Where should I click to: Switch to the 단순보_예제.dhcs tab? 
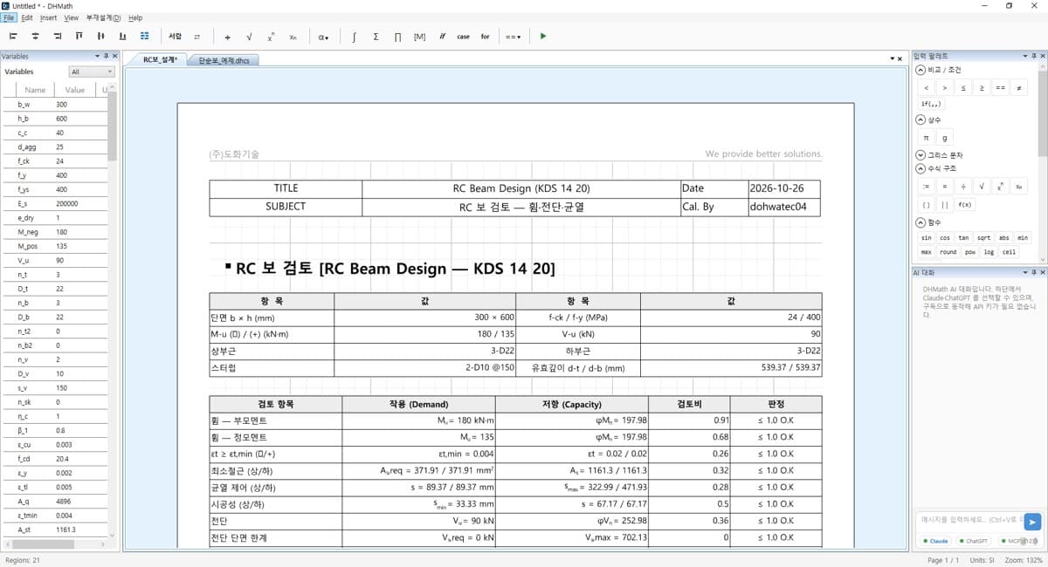pyautogui.click(x=222, y=60)
